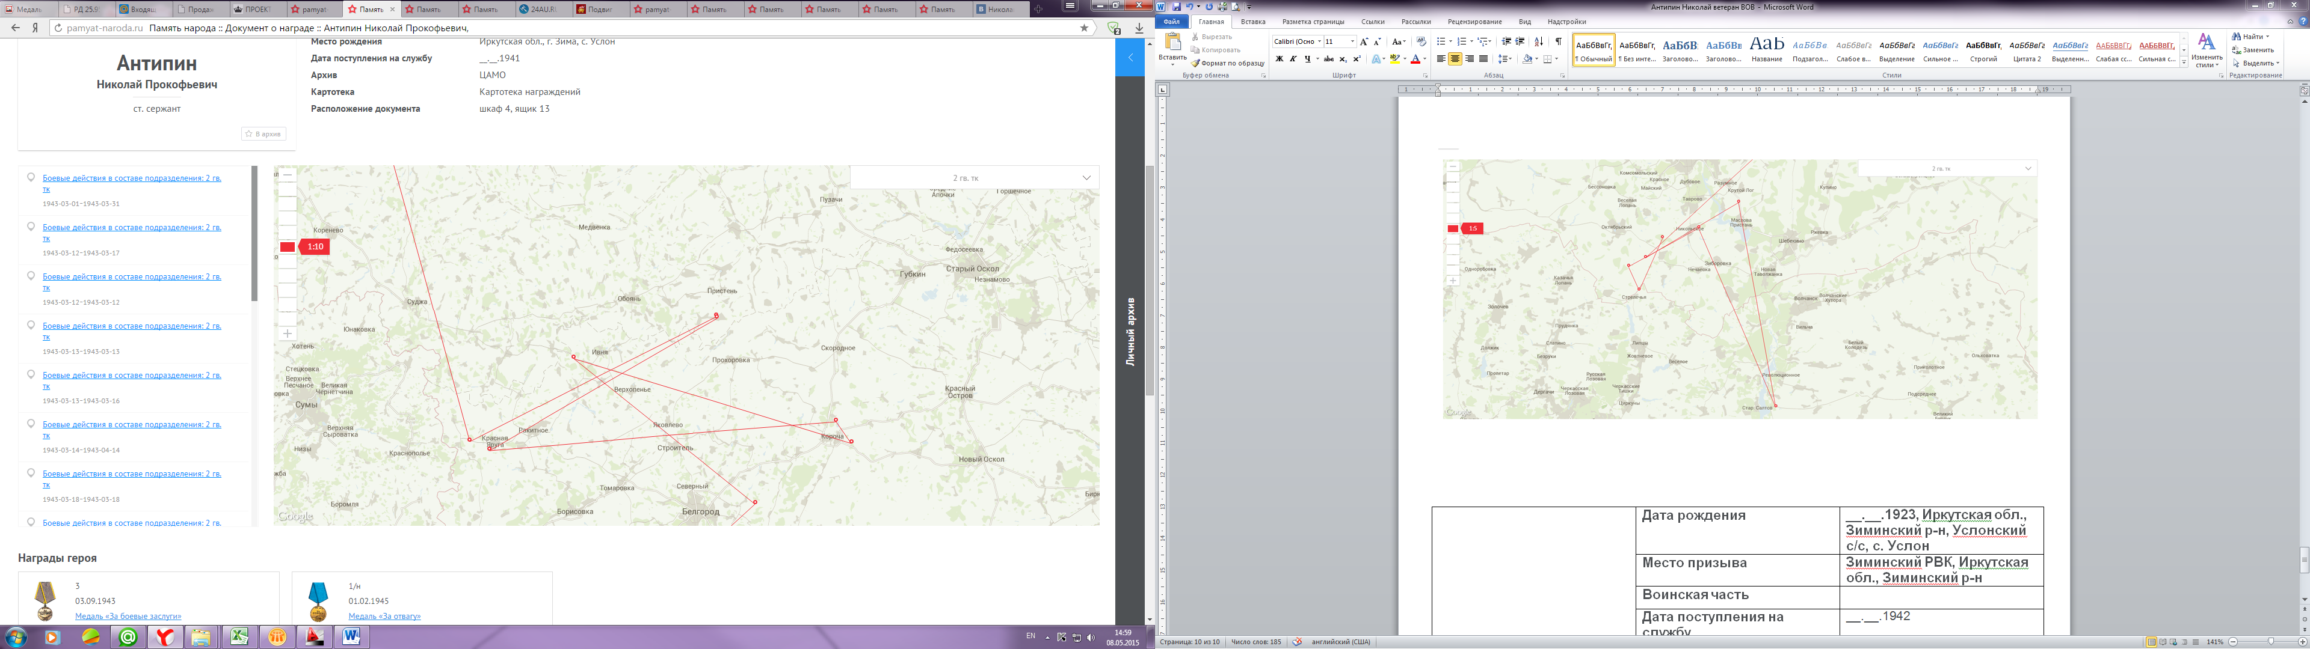Image resolution: width=2310 pixels, height=649 pixels.
Task: Toggle subscript x₂ formatting
Action: [1343, 58]
